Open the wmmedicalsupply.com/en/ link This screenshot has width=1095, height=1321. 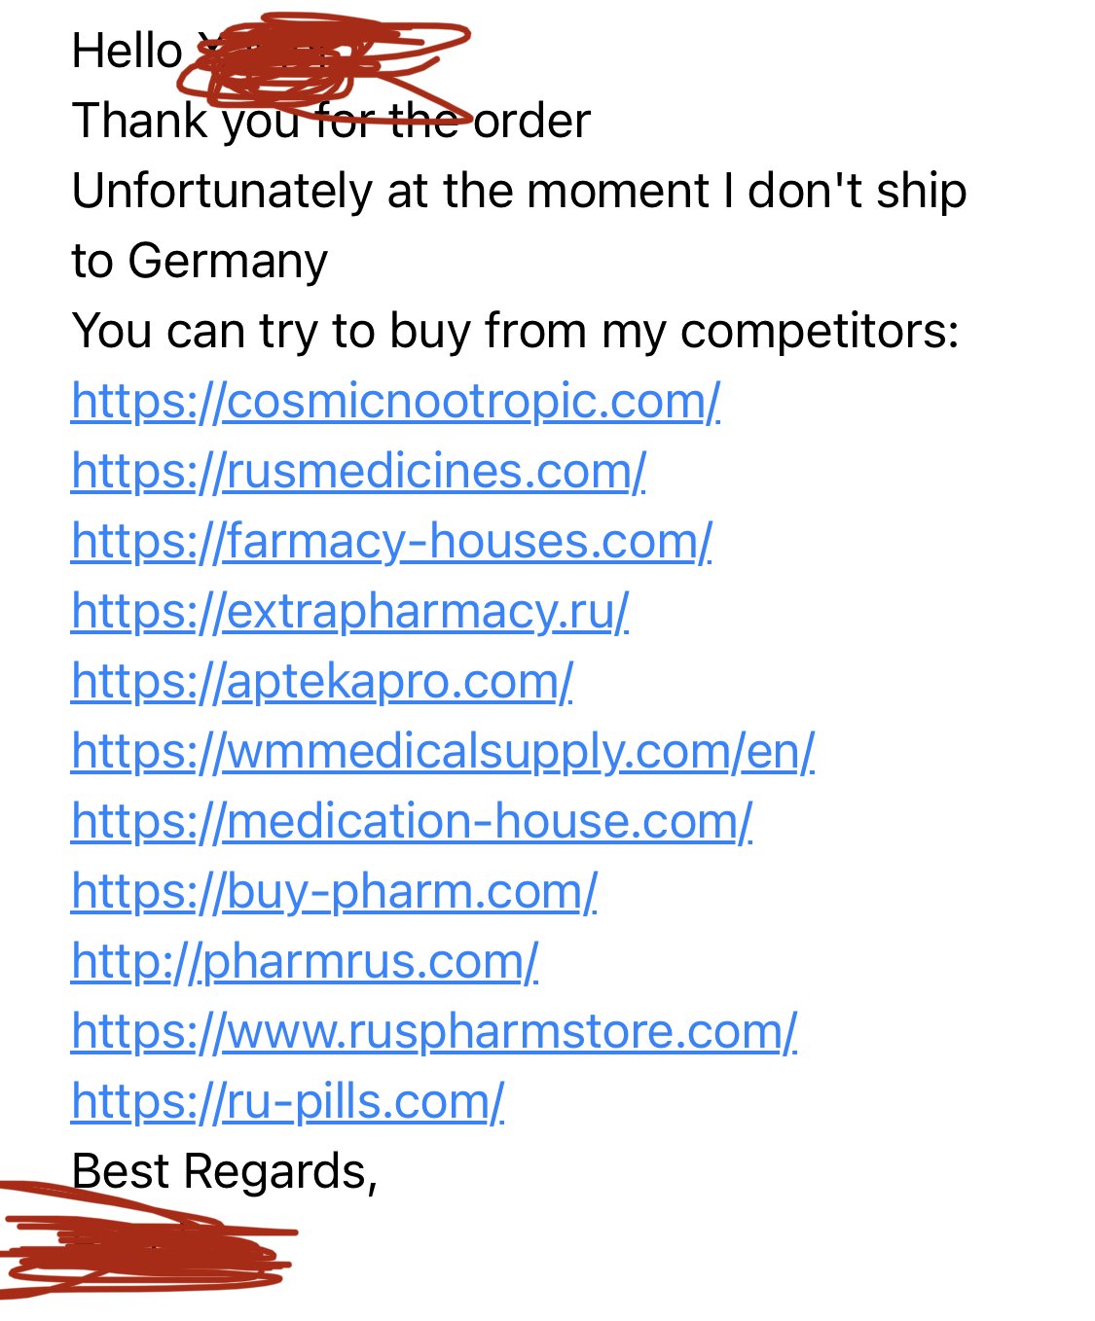(x=443, y=751)
